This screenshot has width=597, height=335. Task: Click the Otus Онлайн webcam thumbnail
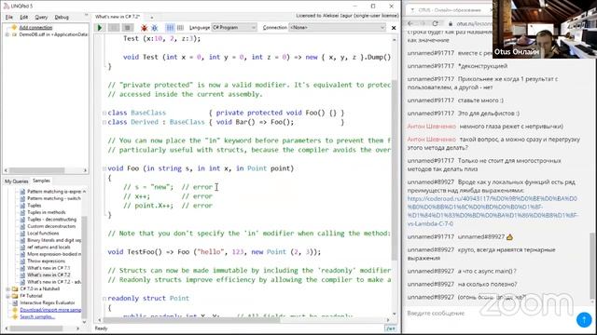point(545,29)
